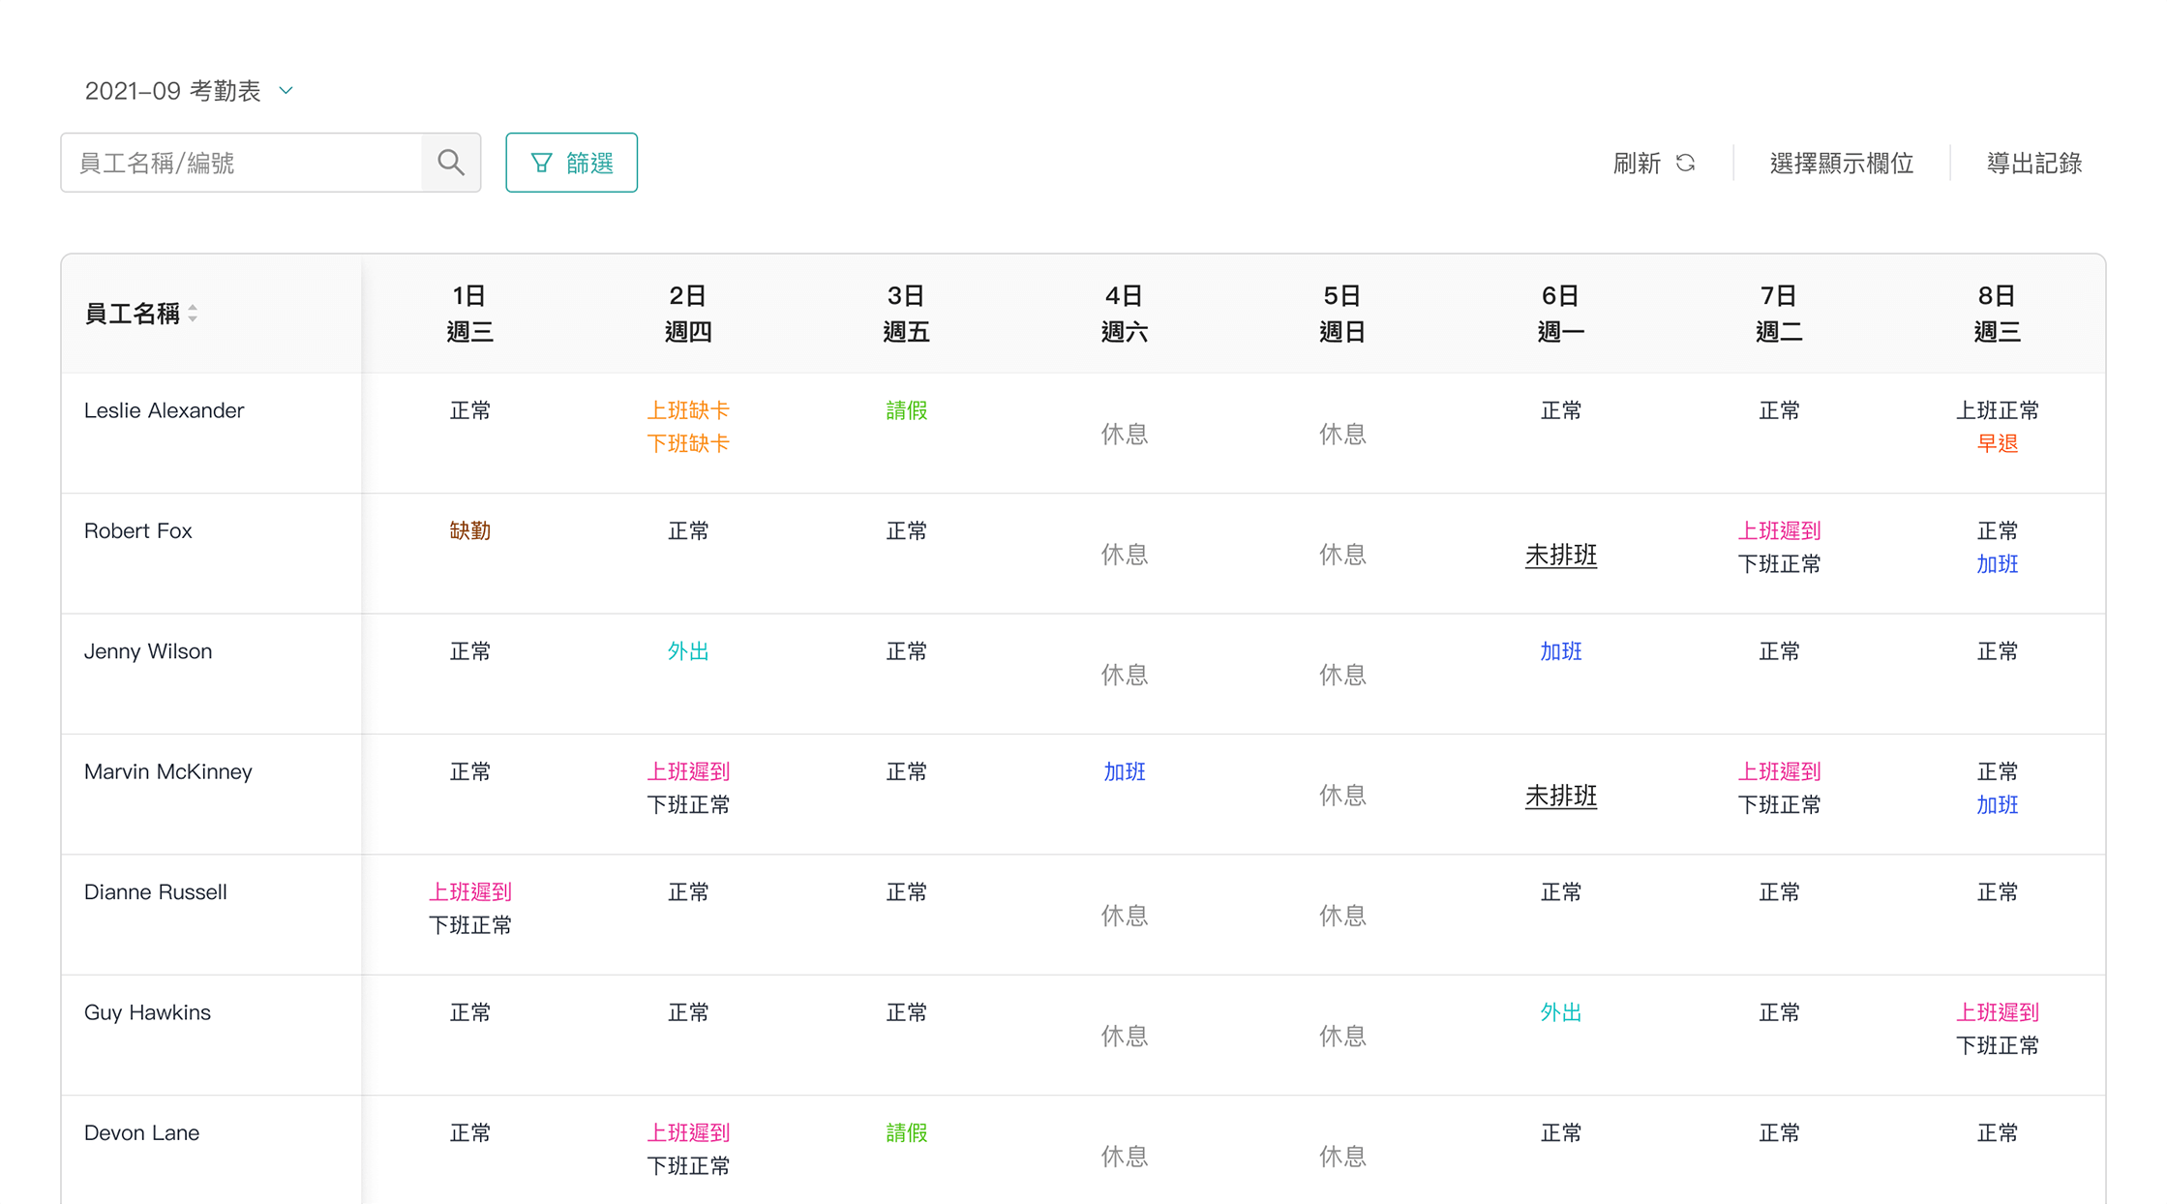Click Marvin McKinney's 加班 entry on 4日
The height and width of the screenshot is (1204, 2167).
tap(1124, 771)
